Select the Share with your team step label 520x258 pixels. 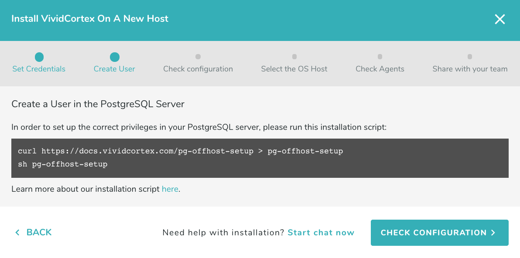[x=470, y=69]
